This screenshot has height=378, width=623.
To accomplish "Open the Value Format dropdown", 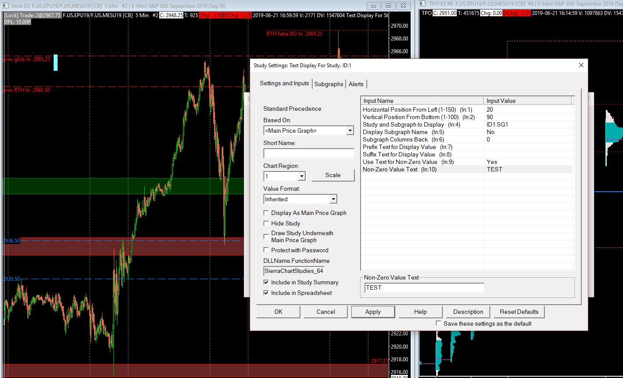I will tap(333, 199).
